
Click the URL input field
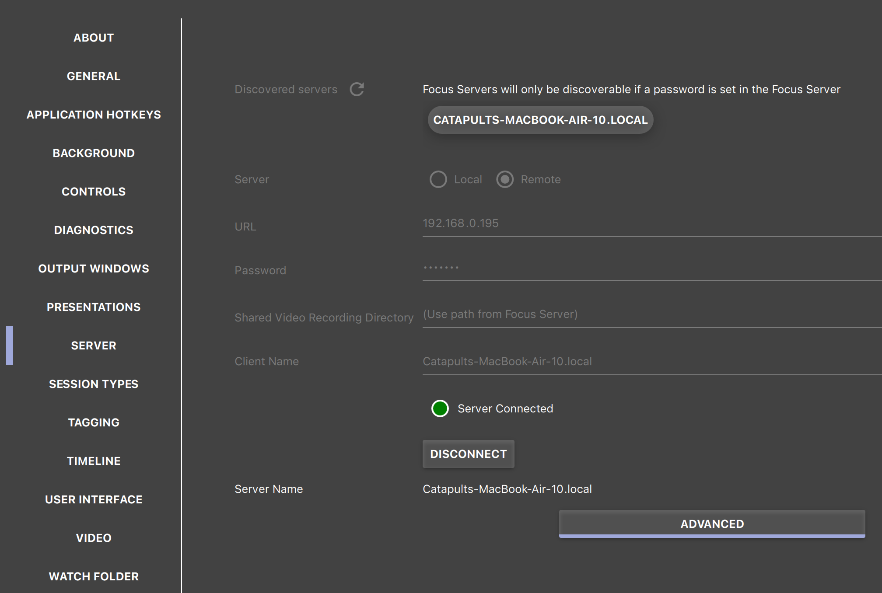(612, 224)
